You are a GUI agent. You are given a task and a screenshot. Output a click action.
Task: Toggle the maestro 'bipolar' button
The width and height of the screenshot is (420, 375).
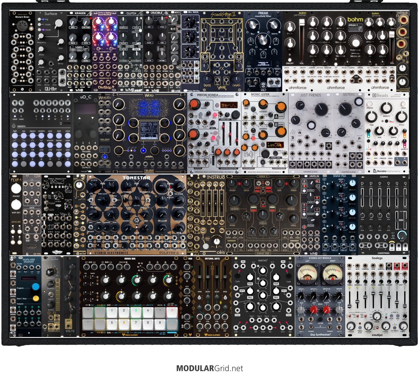coord(59,145)
